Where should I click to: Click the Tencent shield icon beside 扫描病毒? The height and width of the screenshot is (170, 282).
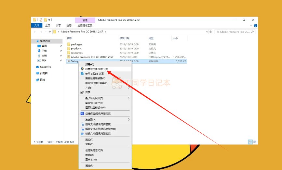coord(82,114)
